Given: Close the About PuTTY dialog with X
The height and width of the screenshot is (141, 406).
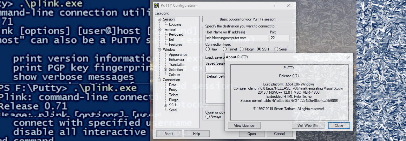Looking at the screenshot, I should (x=348, y=57).
